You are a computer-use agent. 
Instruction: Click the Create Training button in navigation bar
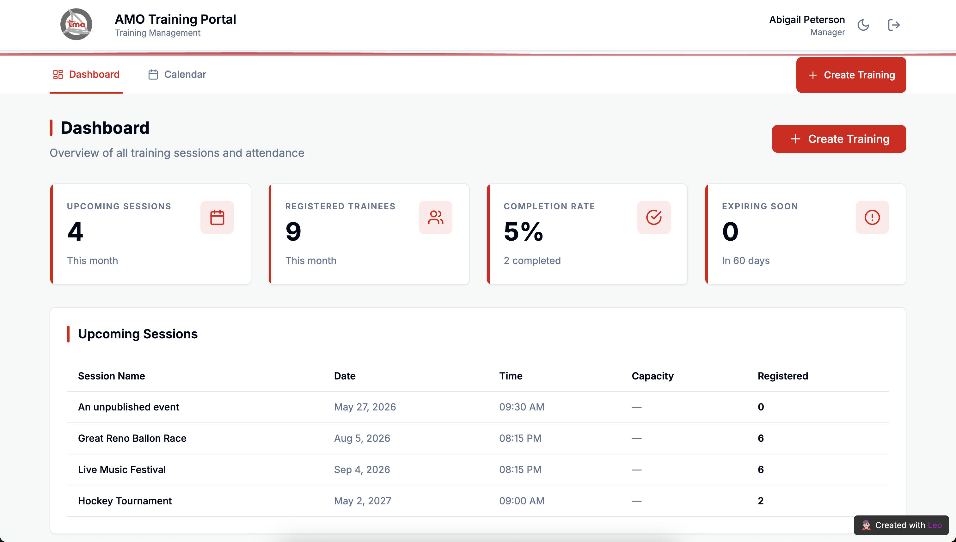[x=851, y=75]
